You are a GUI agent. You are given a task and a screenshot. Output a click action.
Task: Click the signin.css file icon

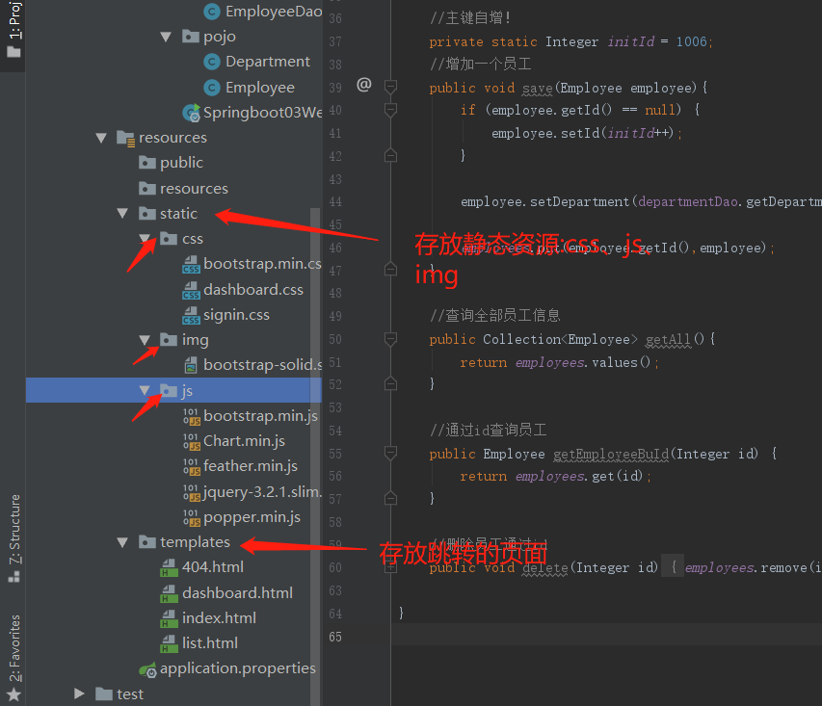pos(191,315)
